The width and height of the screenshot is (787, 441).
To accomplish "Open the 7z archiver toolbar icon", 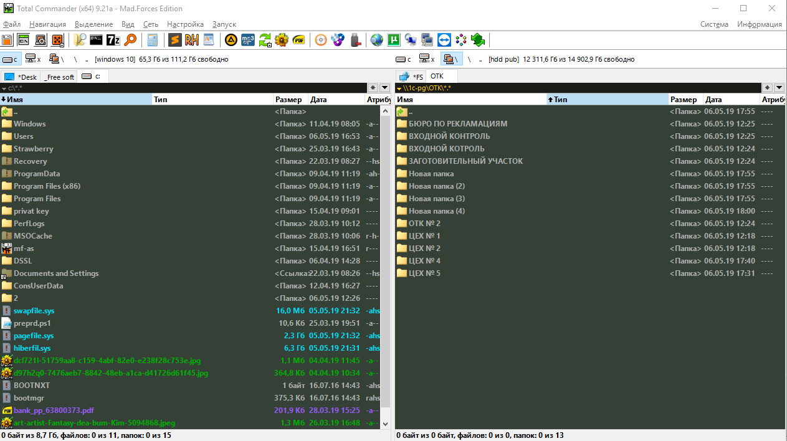I will click(113, 40).
